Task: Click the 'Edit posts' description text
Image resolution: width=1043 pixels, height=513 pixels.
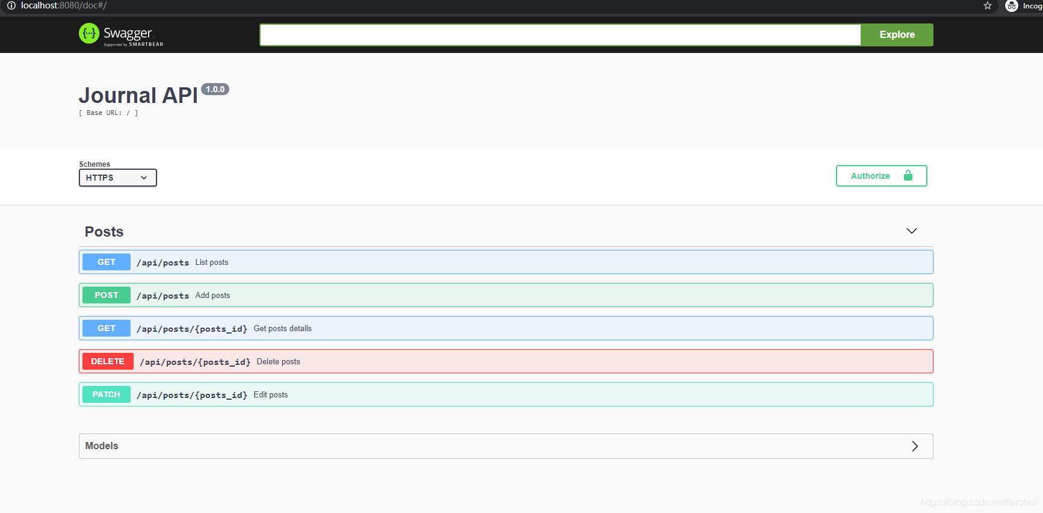Action: [271, 395]
